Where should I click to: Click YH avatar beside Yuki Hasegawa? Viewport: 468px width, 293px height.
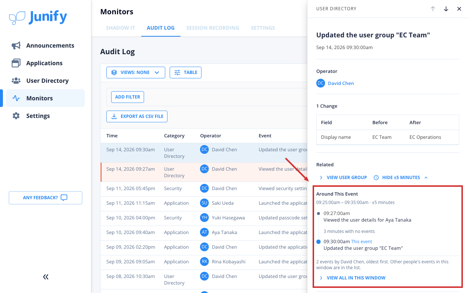(x=204, y=218)
